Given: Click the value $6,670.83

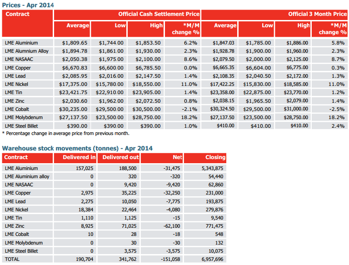Looking at the screenshot, I should tap(75, 68).
